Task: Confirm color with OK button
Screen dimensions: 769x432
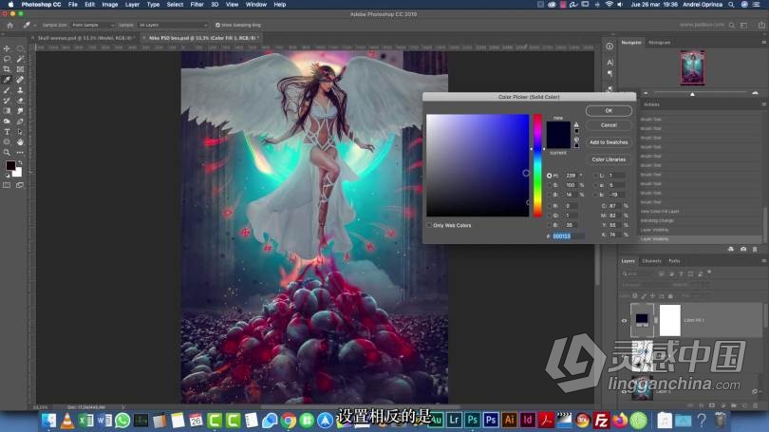Action: pyautogui.click(x=609, y=111)
